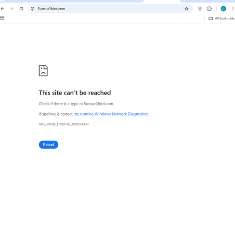235x241 pixels.
Task: Refresh page with toolbar reload icon
Action: click(21, 9)
